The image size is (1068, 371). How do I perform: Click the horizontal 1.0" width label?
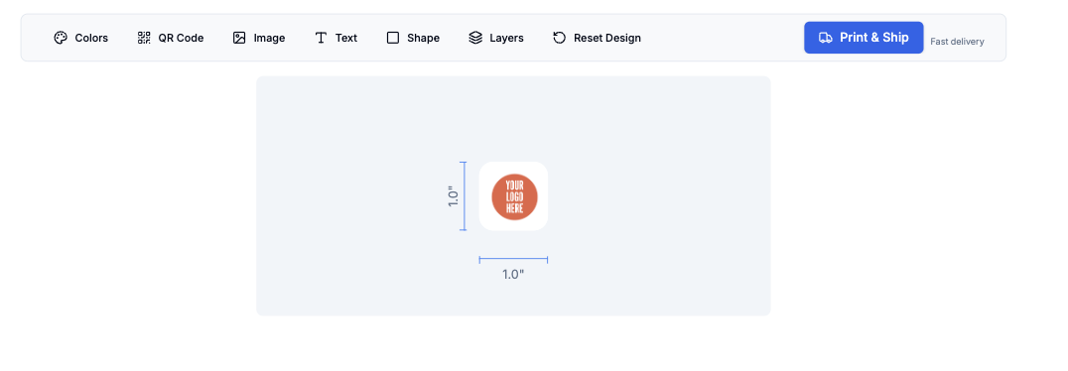tap(513, 275)
